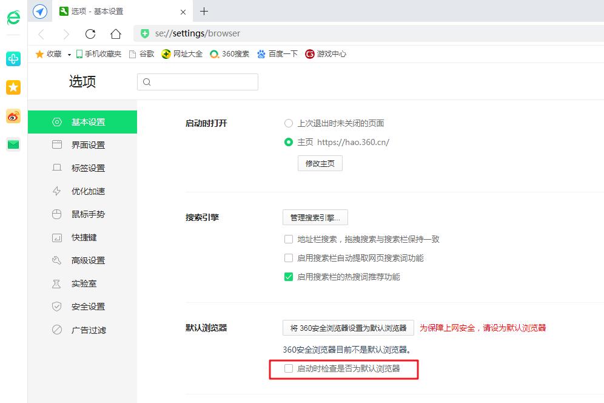Reload the page using the refresh icon
Viewport: 604px width, 403px height.
(90, 33)
